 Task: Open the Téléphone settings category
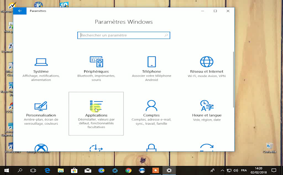point(152,69)
